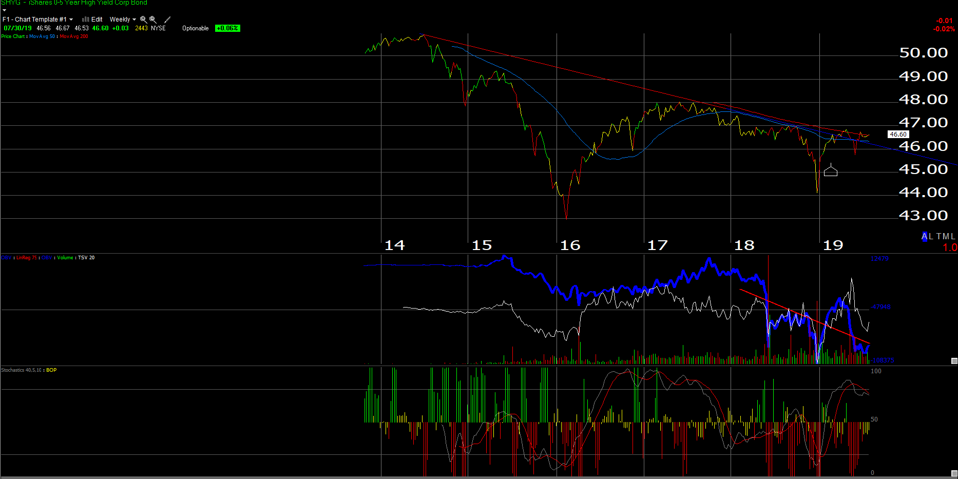Click the bar chart icon beside Edit
This screenshot has width=958, height=479.
point(86,20)
